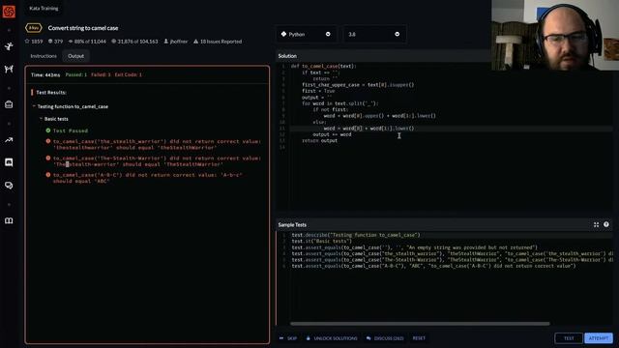
Task: Open the Python language dropdown
Action: (x=306, y=35)
